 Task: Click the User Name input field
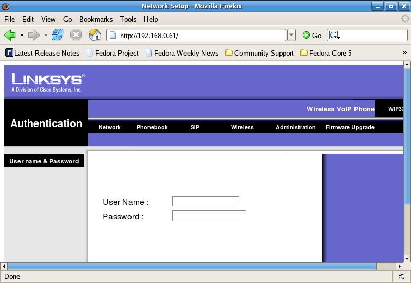coord(205,201)
